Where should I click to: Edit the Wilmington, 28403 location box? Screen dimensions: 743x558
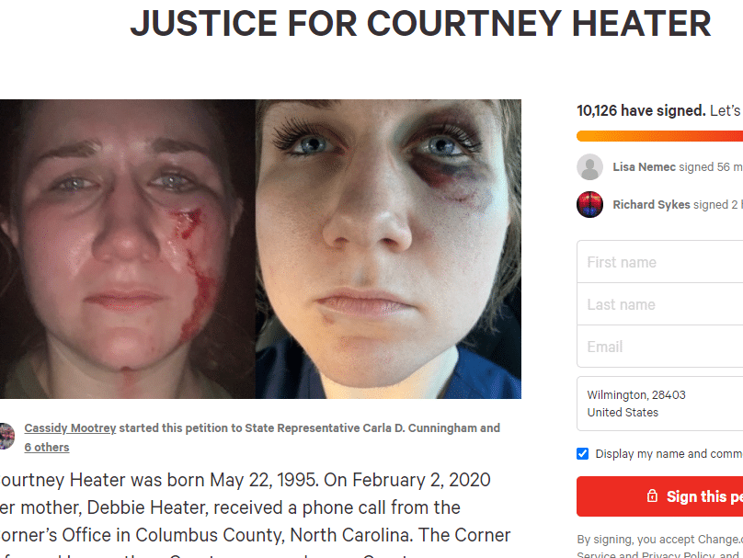coord(659,404)
